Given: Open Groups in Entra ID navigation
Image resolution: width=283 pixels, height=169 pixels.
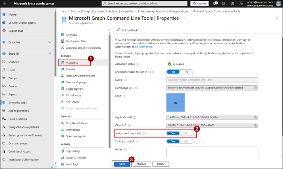Looking at the screenshot, I should [12, 78].
